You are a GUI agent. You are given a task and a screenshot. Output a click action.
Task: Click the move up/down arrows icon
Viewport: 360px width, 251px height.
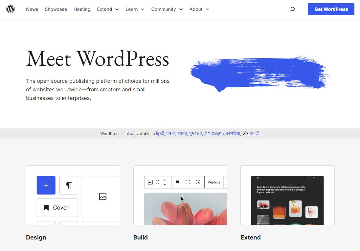tap(165, 182)
